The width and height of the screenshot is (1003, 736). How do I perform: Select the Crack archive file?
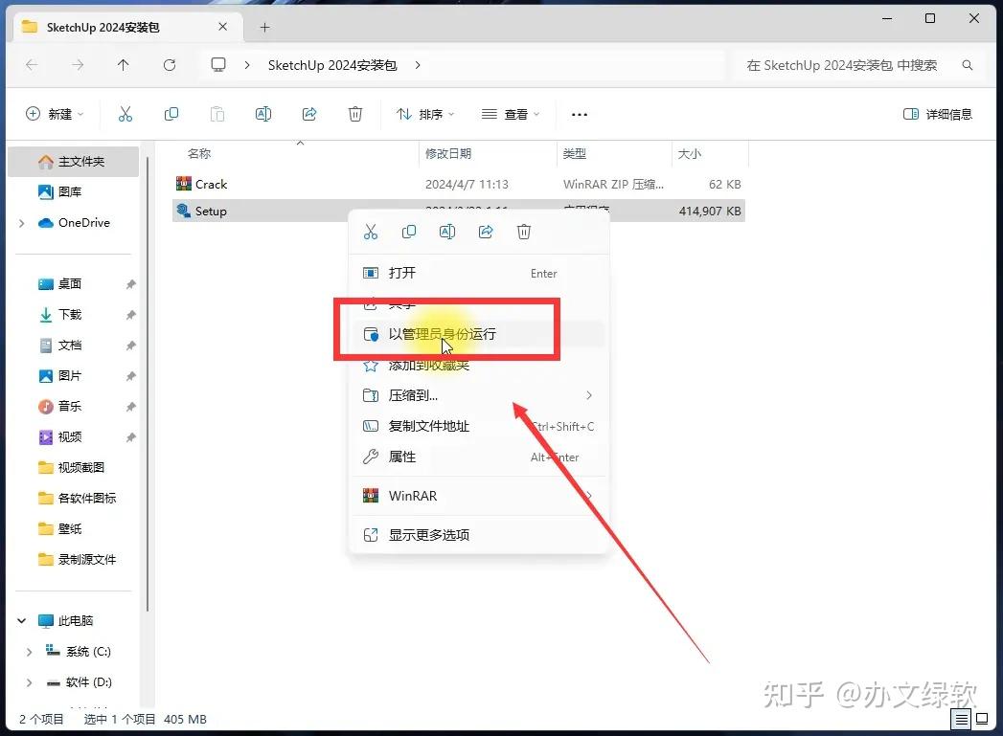[459, 184]
